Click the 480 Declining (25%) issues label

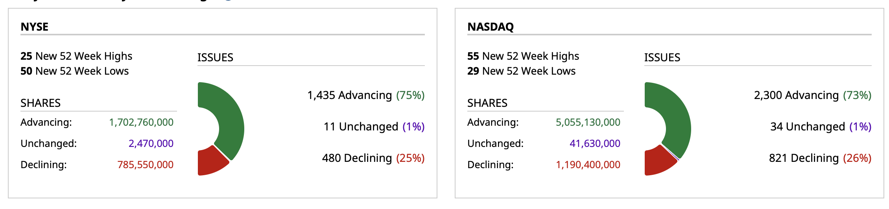pyautogui.click(x=373, y=158)
